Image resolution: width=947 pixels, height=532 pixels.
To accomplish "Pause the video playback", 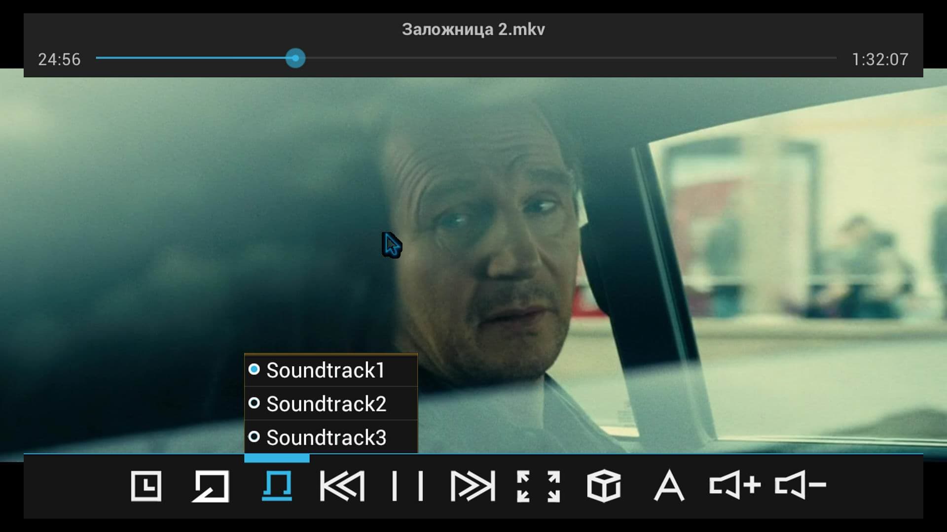I will pos(407,486).
